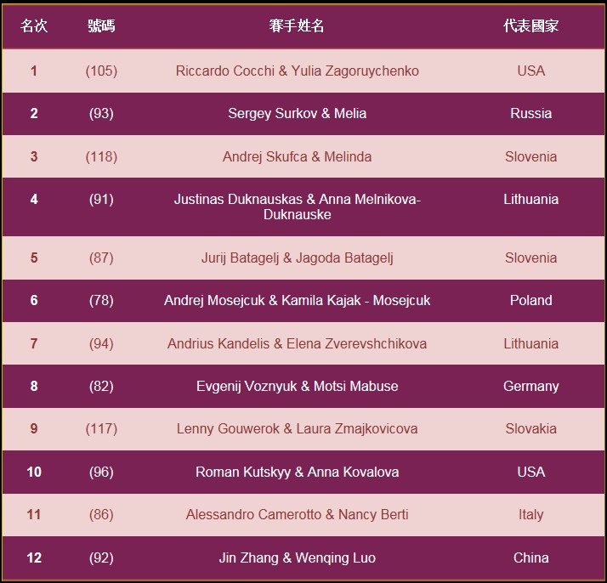Select Andrius Kandelis & Elena Zverevshchikova
The width and height of the screenshot is (607, 583).
tap(297, 343)
